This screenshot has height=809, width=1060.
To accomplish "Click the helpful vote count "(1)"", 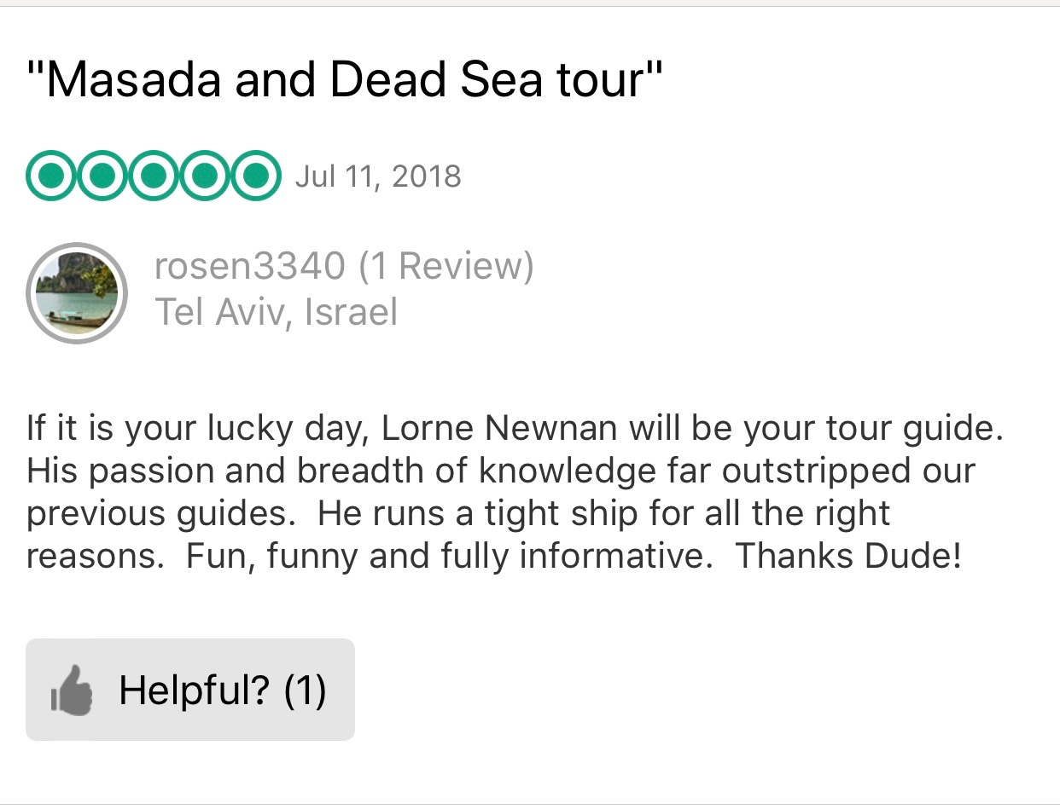I will 305,690.
